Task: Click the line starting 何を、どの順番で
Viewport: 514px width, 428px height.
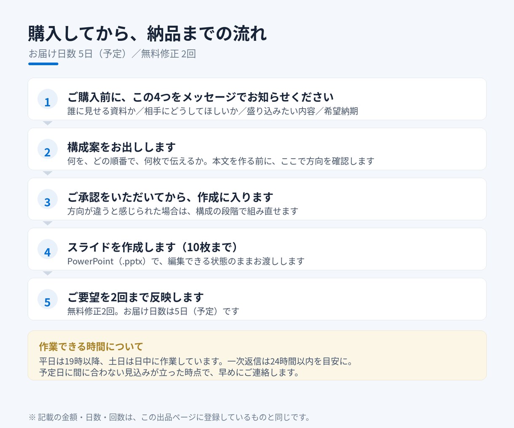Action: click(221, 161)
